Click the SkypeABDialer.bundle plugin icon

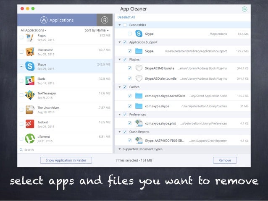(x=139, y=78)
